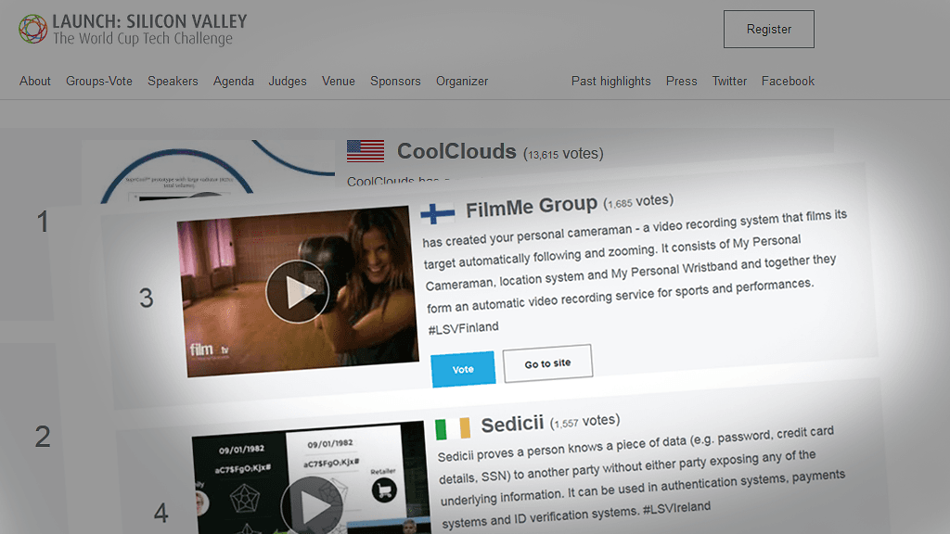Play the FilmMe Group video
The image size is (950, 534).
[x=297, y=292]
